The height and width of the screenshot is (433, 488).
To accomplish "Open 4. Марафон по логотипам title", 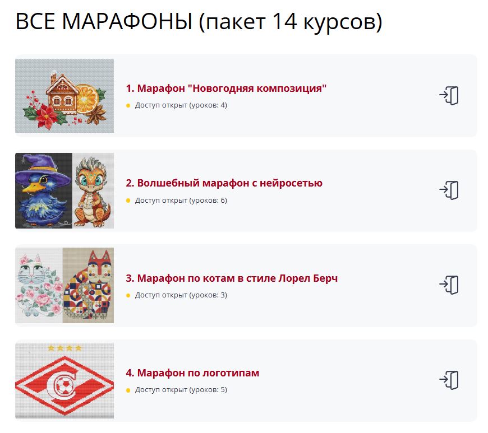I will 192,373.
